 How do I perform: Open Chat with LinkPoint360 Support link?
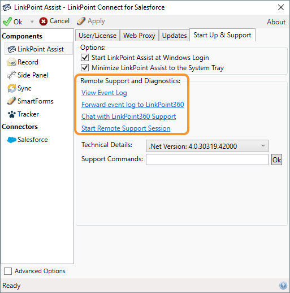click(x=129, y=117)
